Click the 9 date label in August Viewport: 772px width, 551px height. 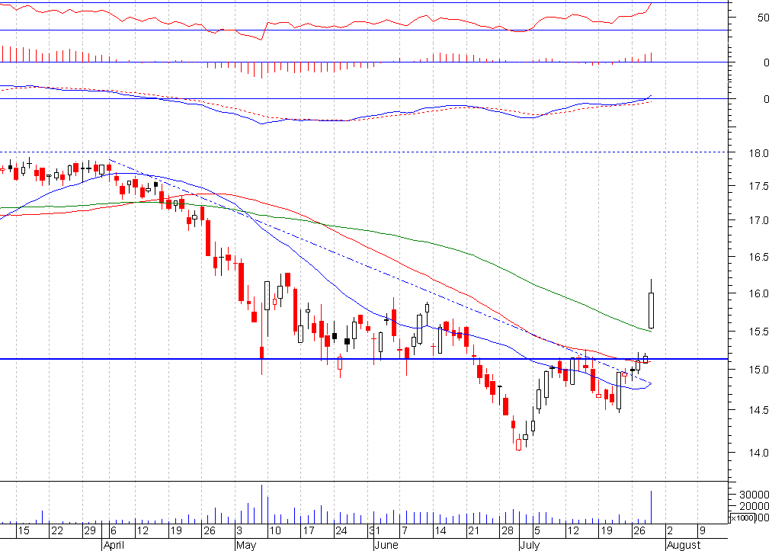[x=703, y=531]
